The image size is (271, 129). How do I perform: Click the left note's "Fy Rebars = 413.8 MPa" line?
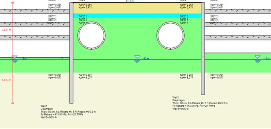coord(62,114)
